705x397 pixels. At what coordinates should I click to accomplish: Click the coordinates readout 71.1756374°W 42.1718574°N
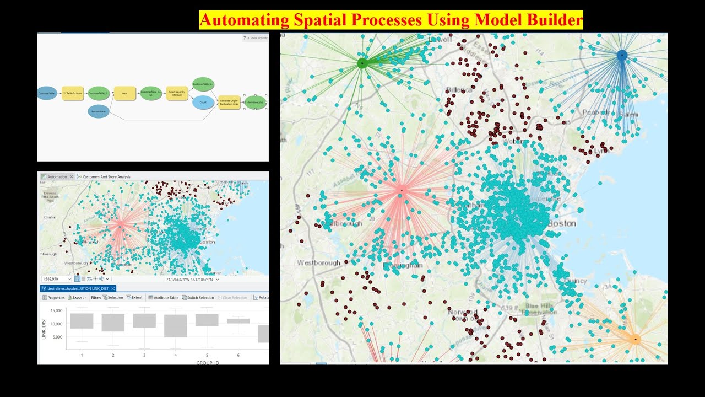pos(189,280)
